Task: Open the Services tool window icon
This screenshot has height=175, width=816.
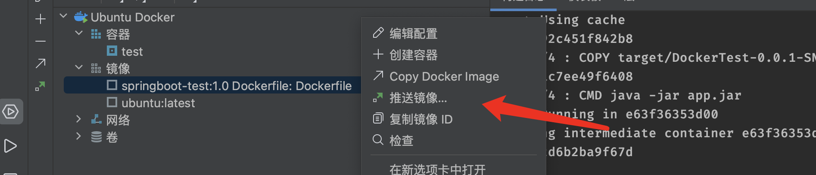Action: click(x=11, y=112)
